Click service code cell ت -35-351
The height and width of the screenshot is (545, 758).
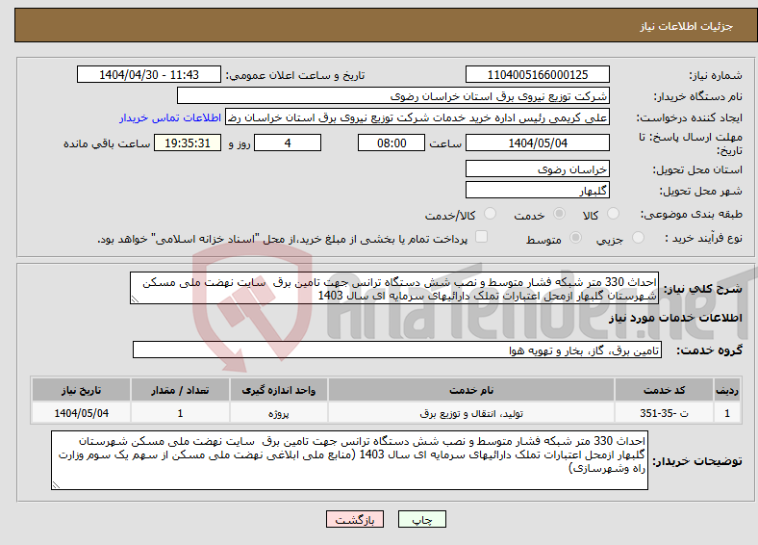(665, 413)
